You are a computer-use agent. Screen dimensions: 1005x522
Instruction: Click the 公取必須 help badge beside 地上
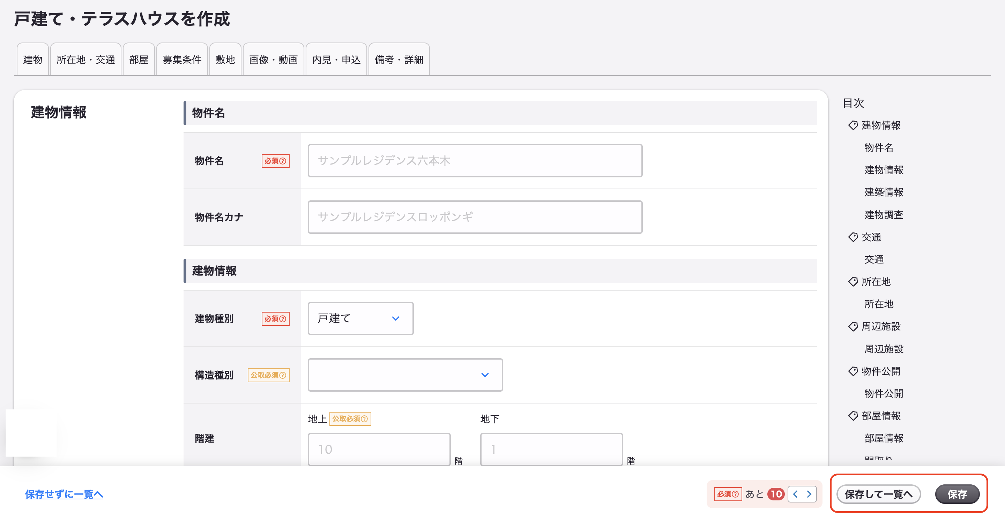pyautogui.click(x=350, y=419)
